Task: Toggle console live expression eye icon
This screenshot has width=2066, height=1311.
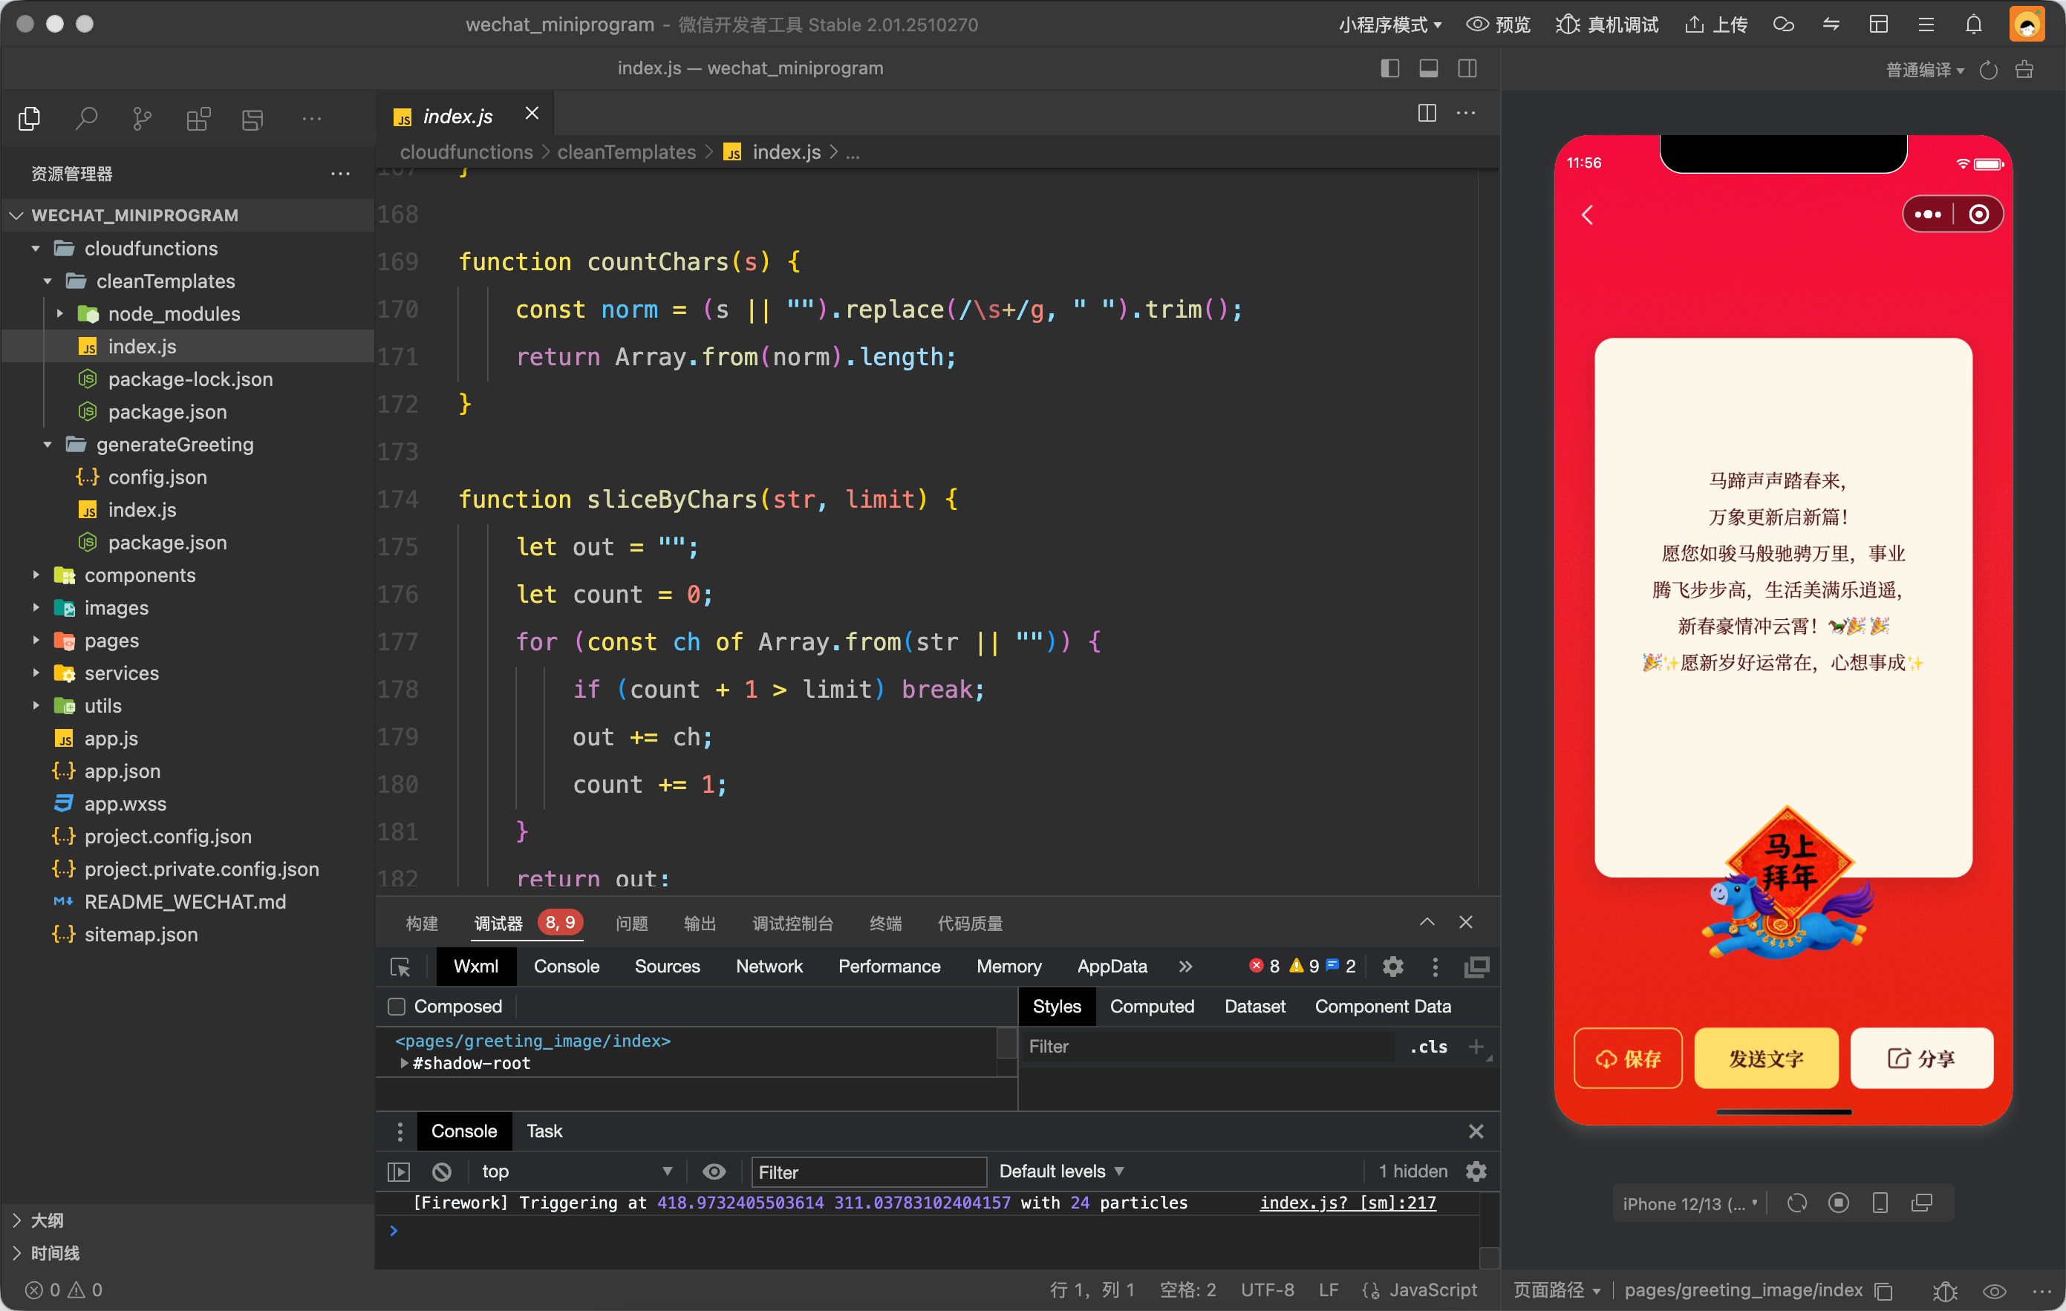Action: [714, 1171]
